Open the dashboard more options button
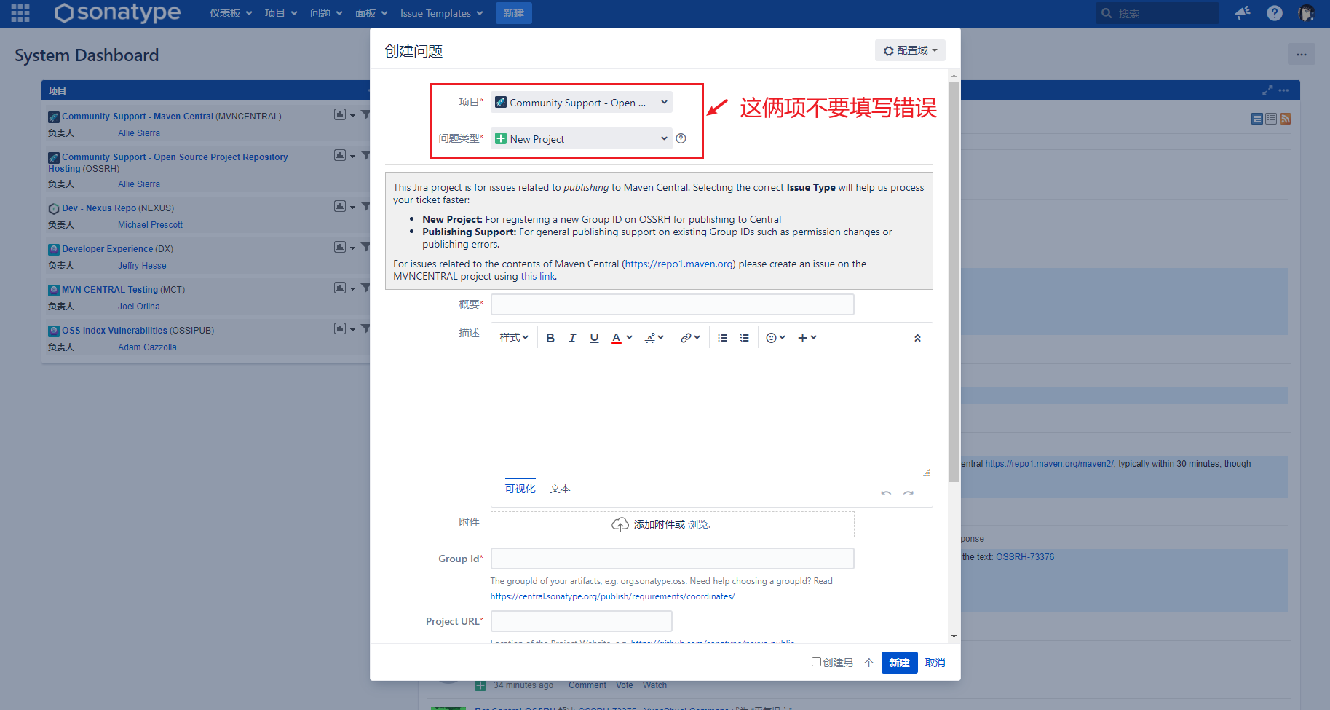Viewport: 1330px width, 710px height. click(1301, 55)
